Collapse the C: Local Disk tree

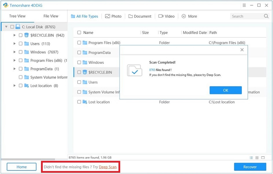pyautogui.click(x=6, y=26)
